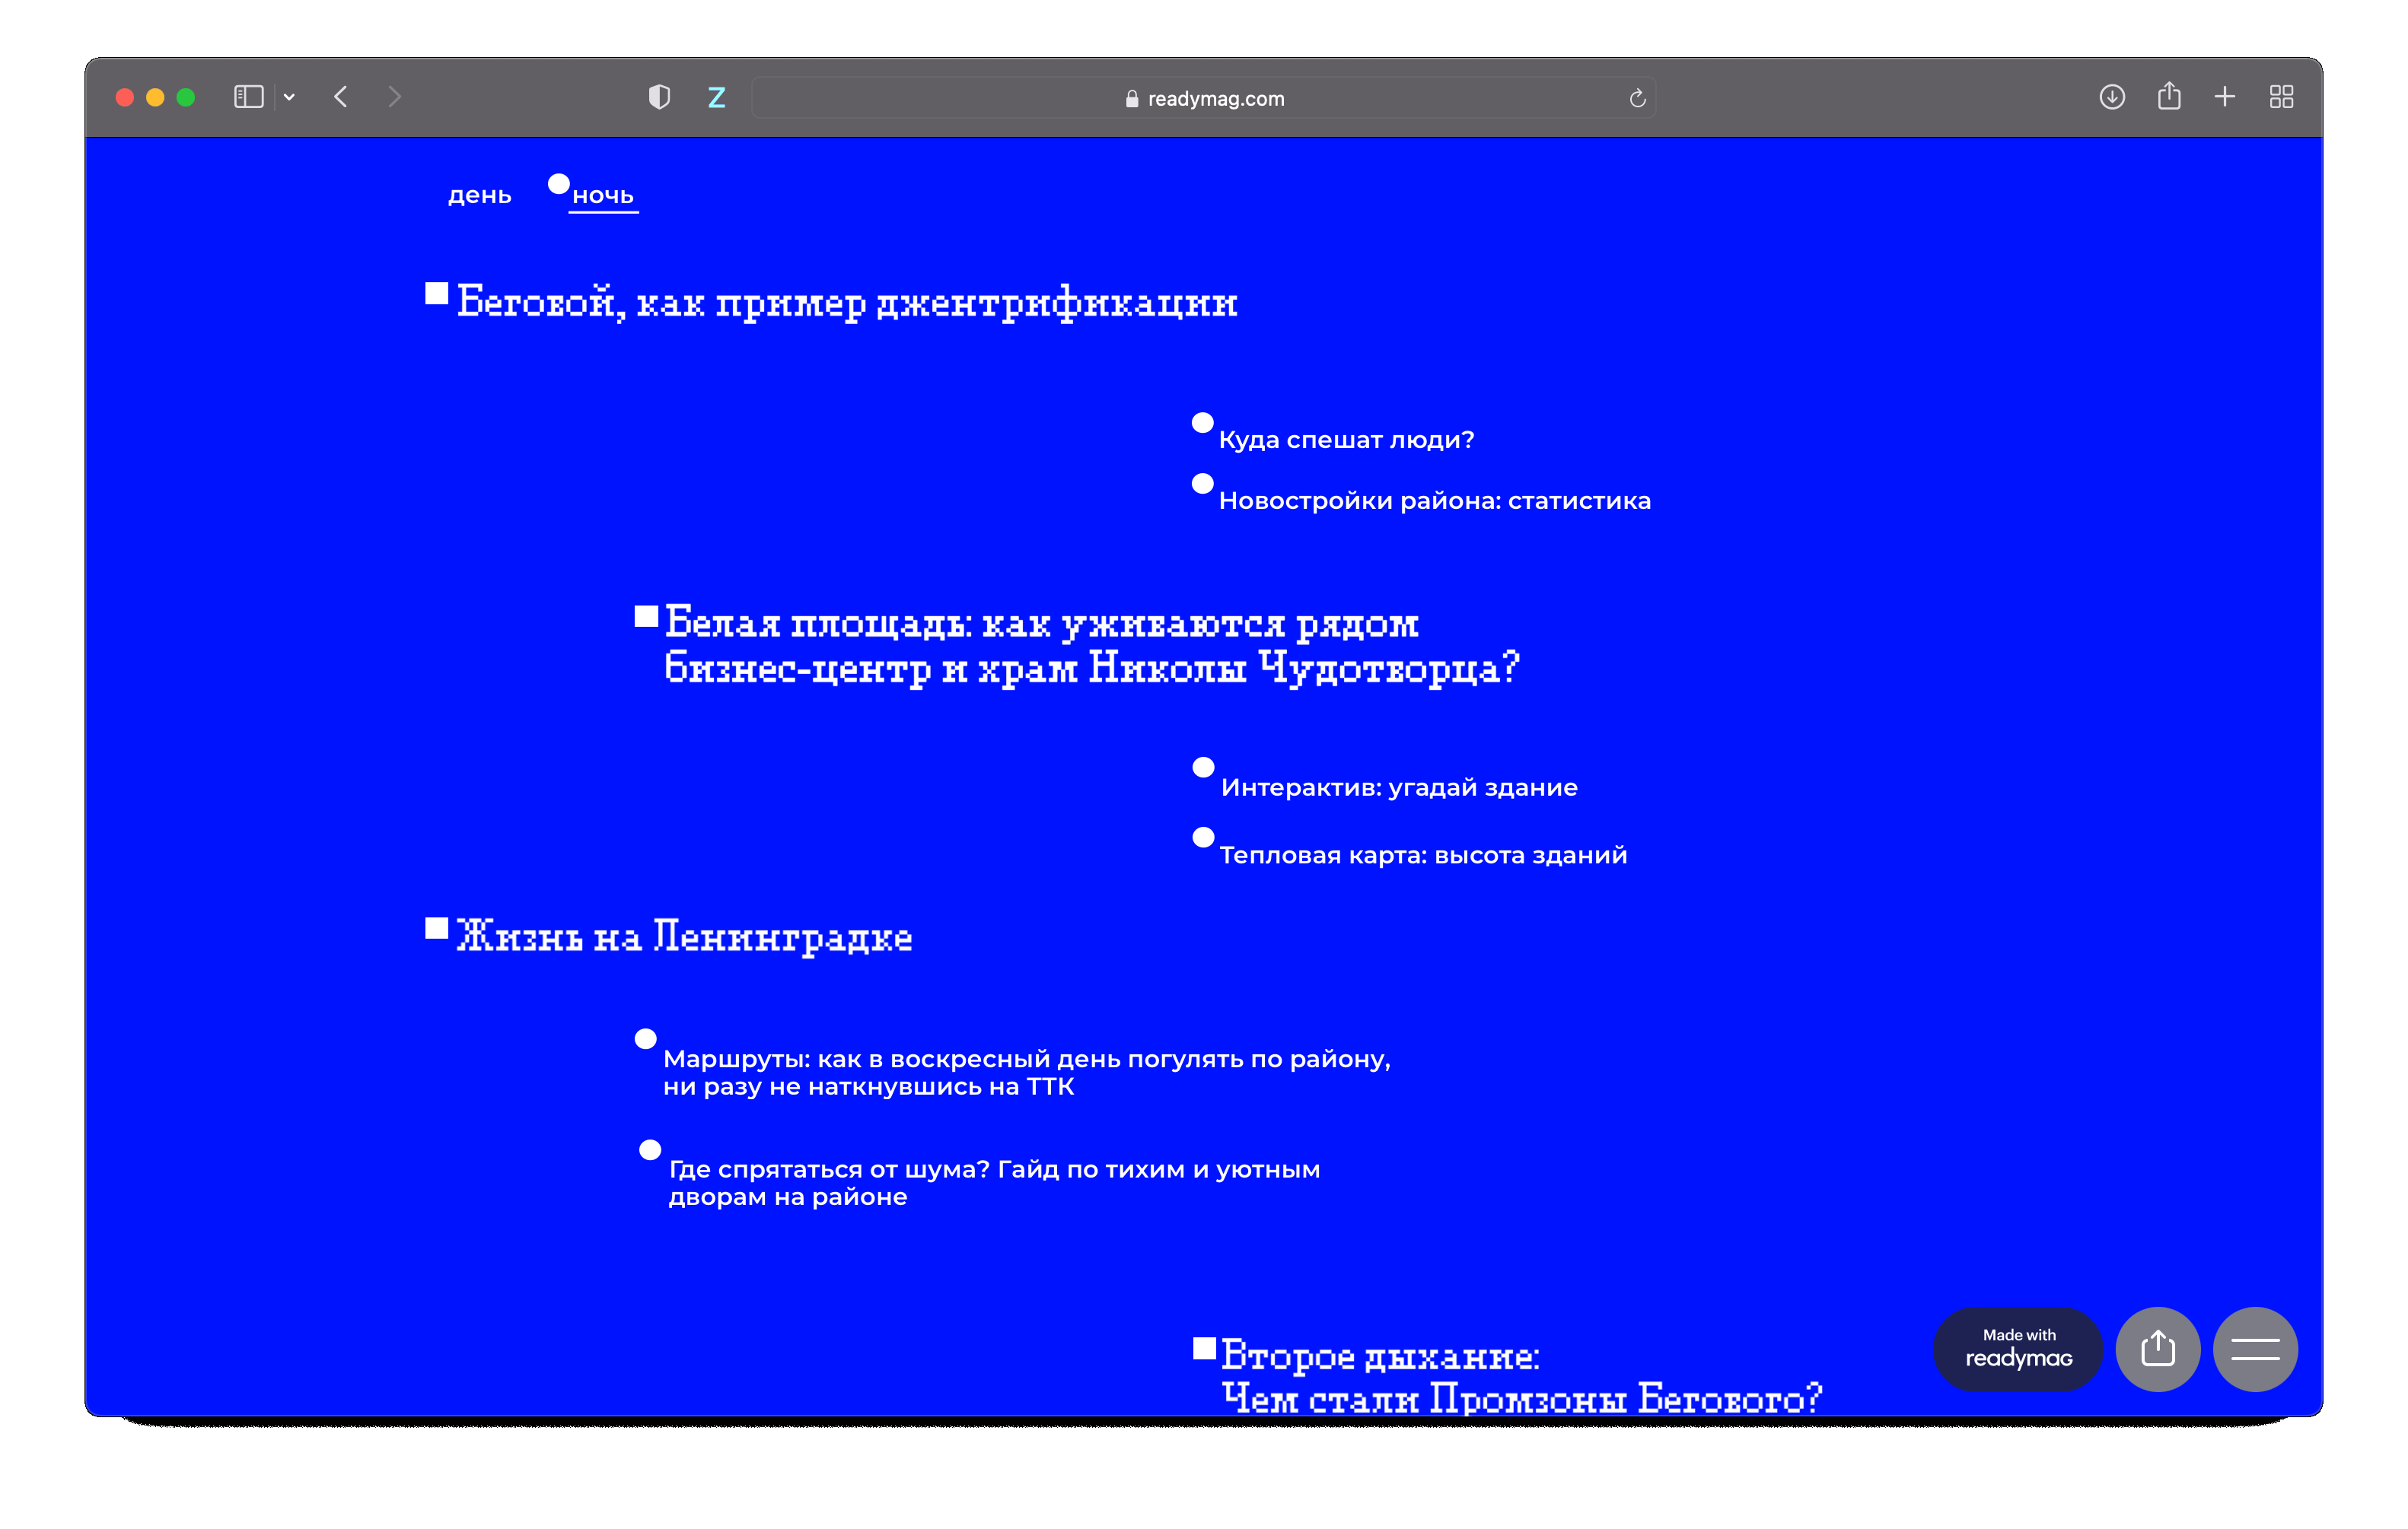Viewport: 2408px width, 1529px height.
Task: Click the round page share button
Action: (2157, 1349)
